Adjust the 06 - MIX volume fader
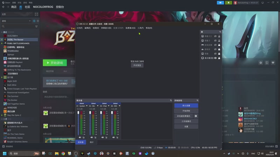This screenshot has height=157, width=280. 112,113
